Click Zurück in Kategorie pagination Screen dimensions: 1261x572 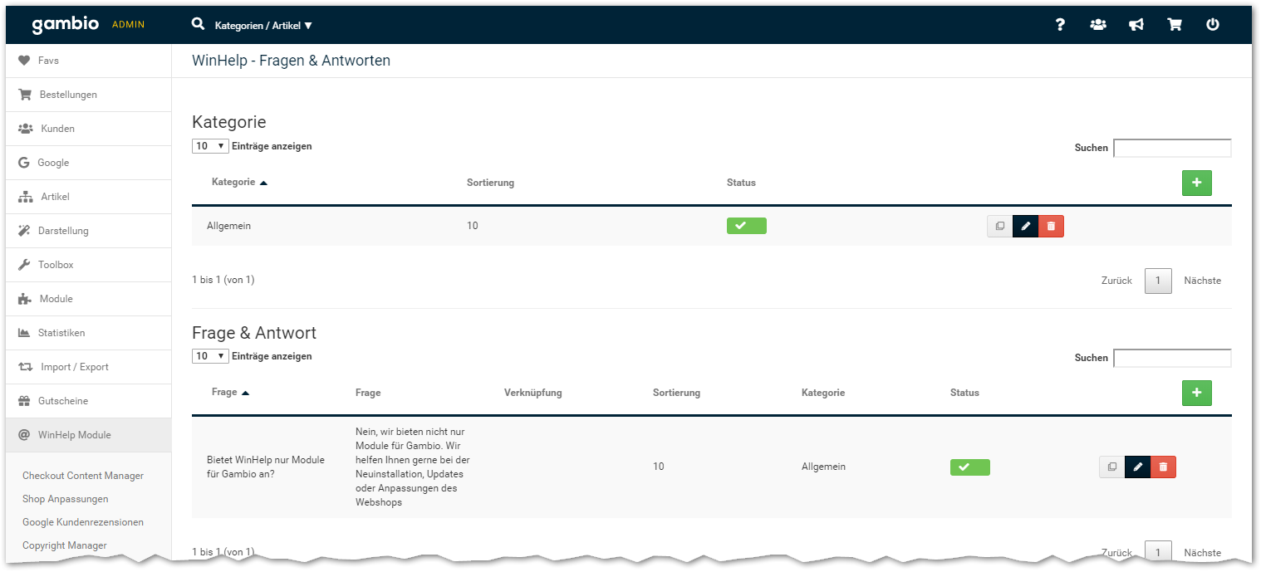1116,281
